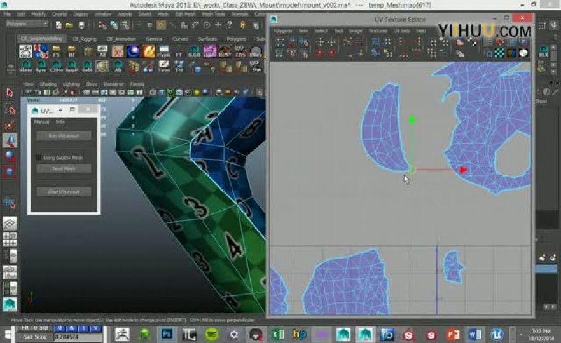Image resolution: width=561 pixels, height=343 pixels.
Task: Click right red circular UV icon
Action: click(x=331, y=53)
